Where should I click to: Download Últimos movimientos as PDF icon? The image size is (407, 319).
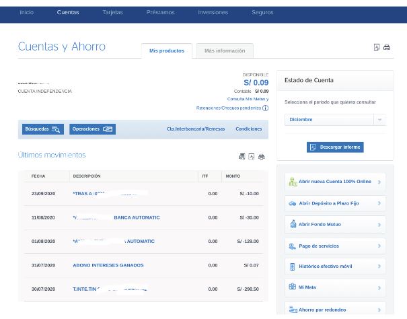pyautogui.click(x=251, y=156)
